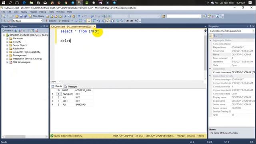The image size is (256, 144).
Task: Expand the Databases folder node
Action: tap(7, 38)
